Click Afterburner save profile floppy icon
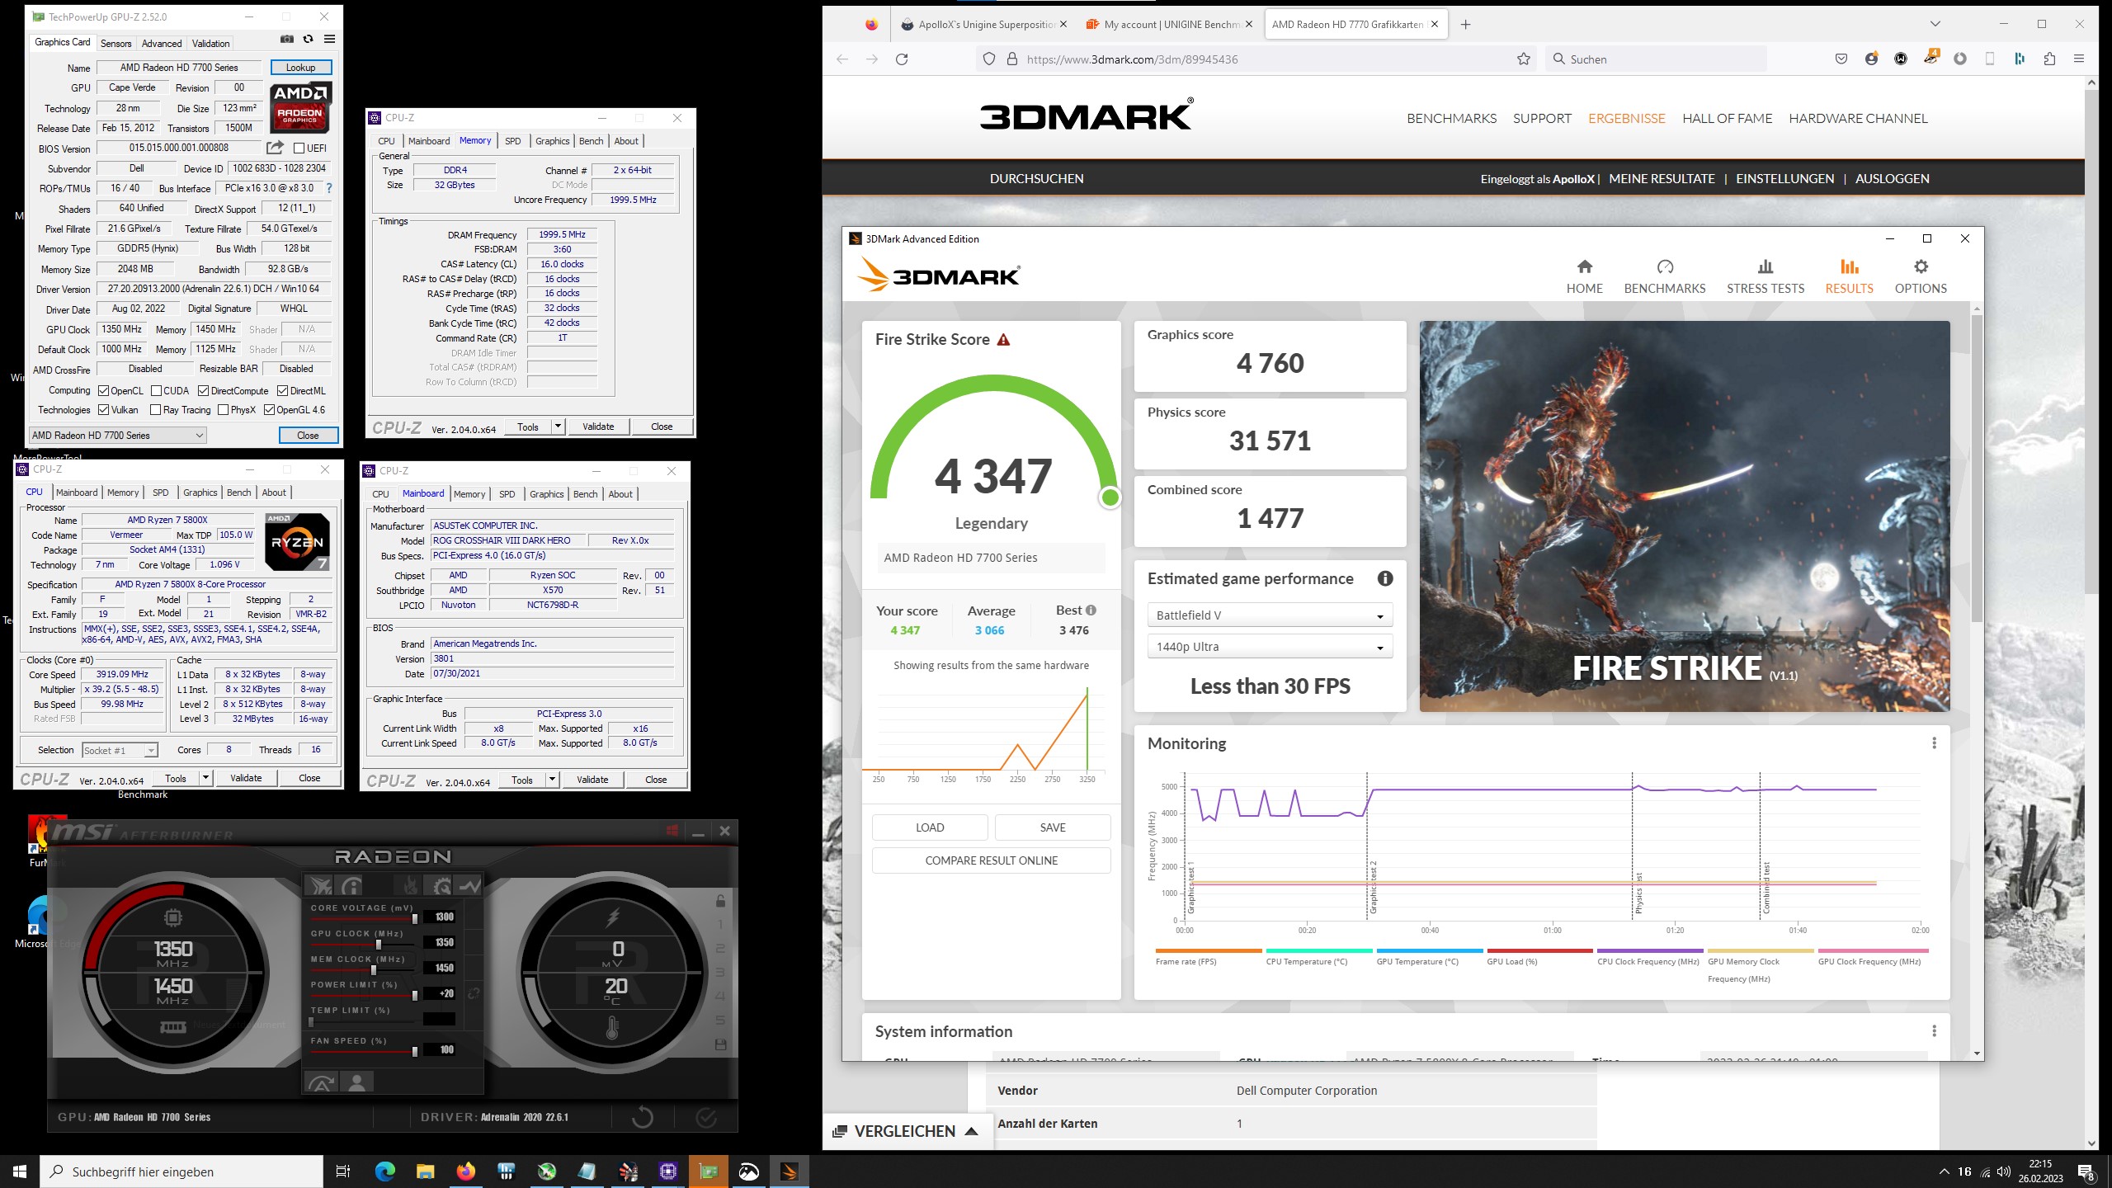 click(x=720, y=1044)
